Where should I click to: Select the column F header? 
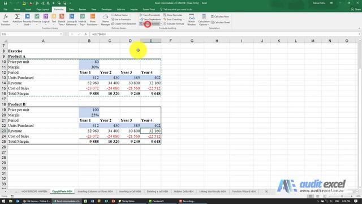(x=170, y=41)
